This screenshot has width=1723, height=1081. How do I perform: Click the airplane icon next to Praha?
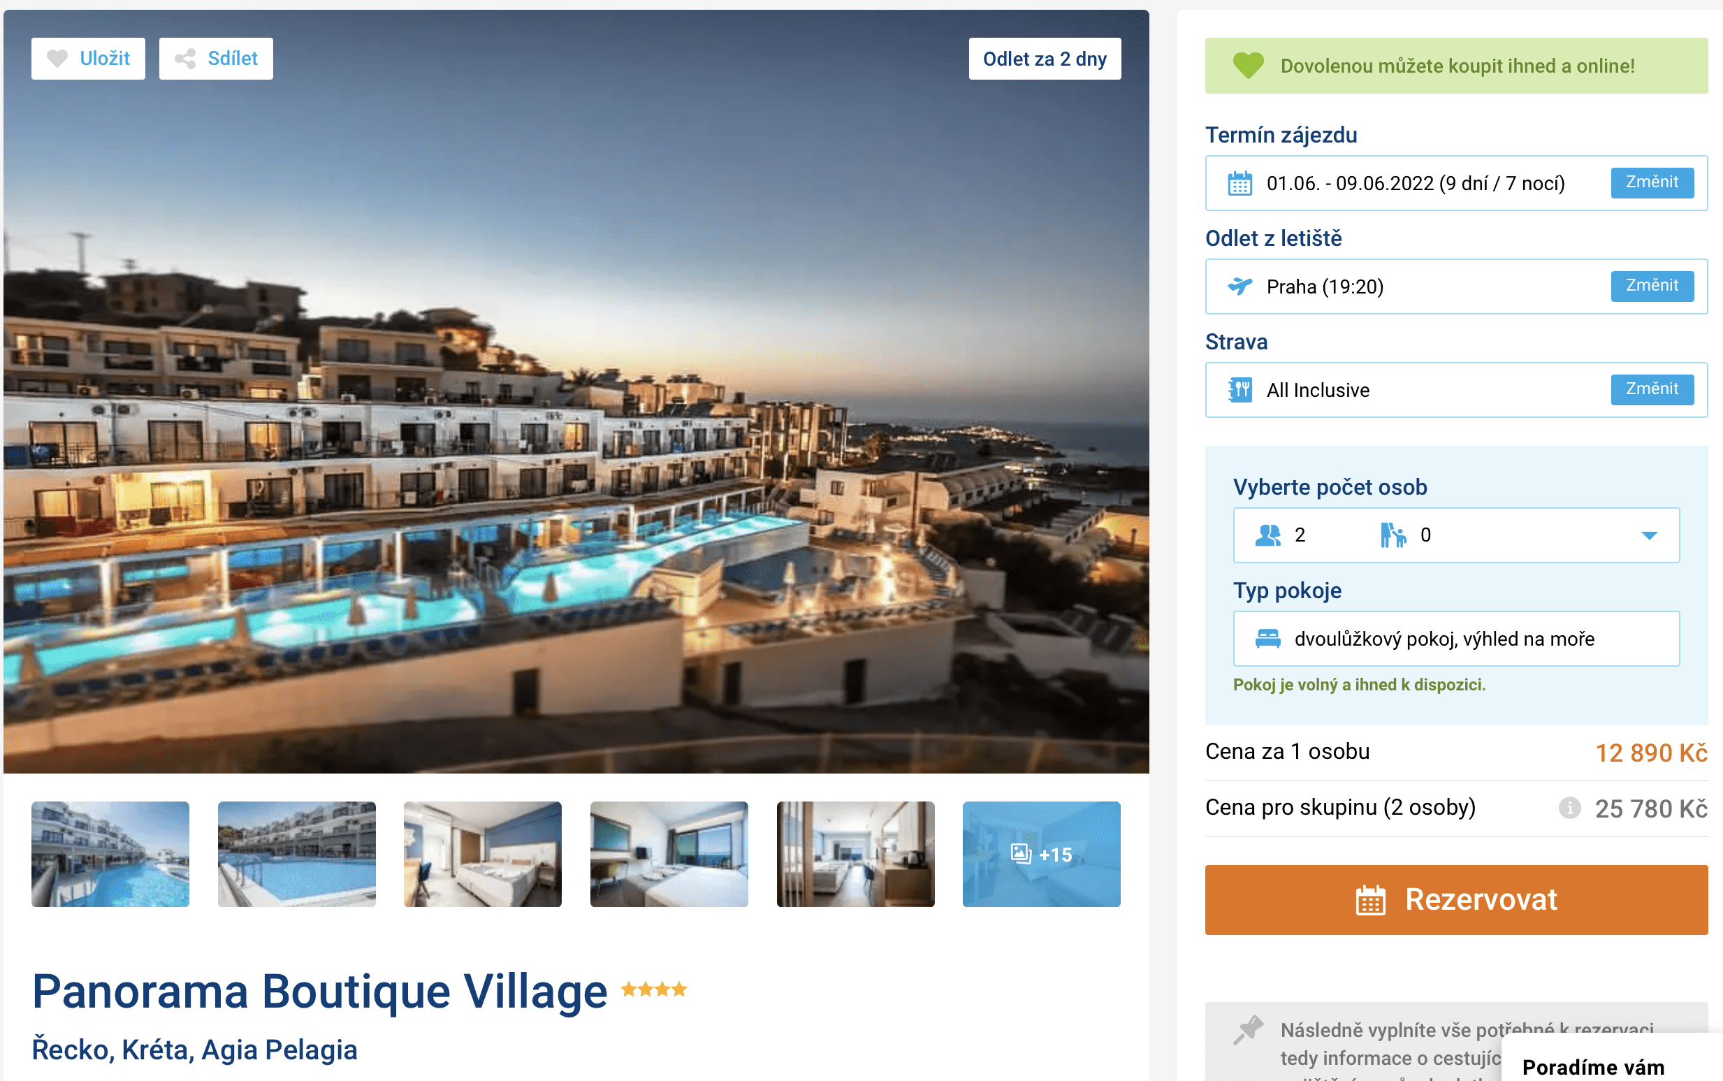[x=1240, y=286]
